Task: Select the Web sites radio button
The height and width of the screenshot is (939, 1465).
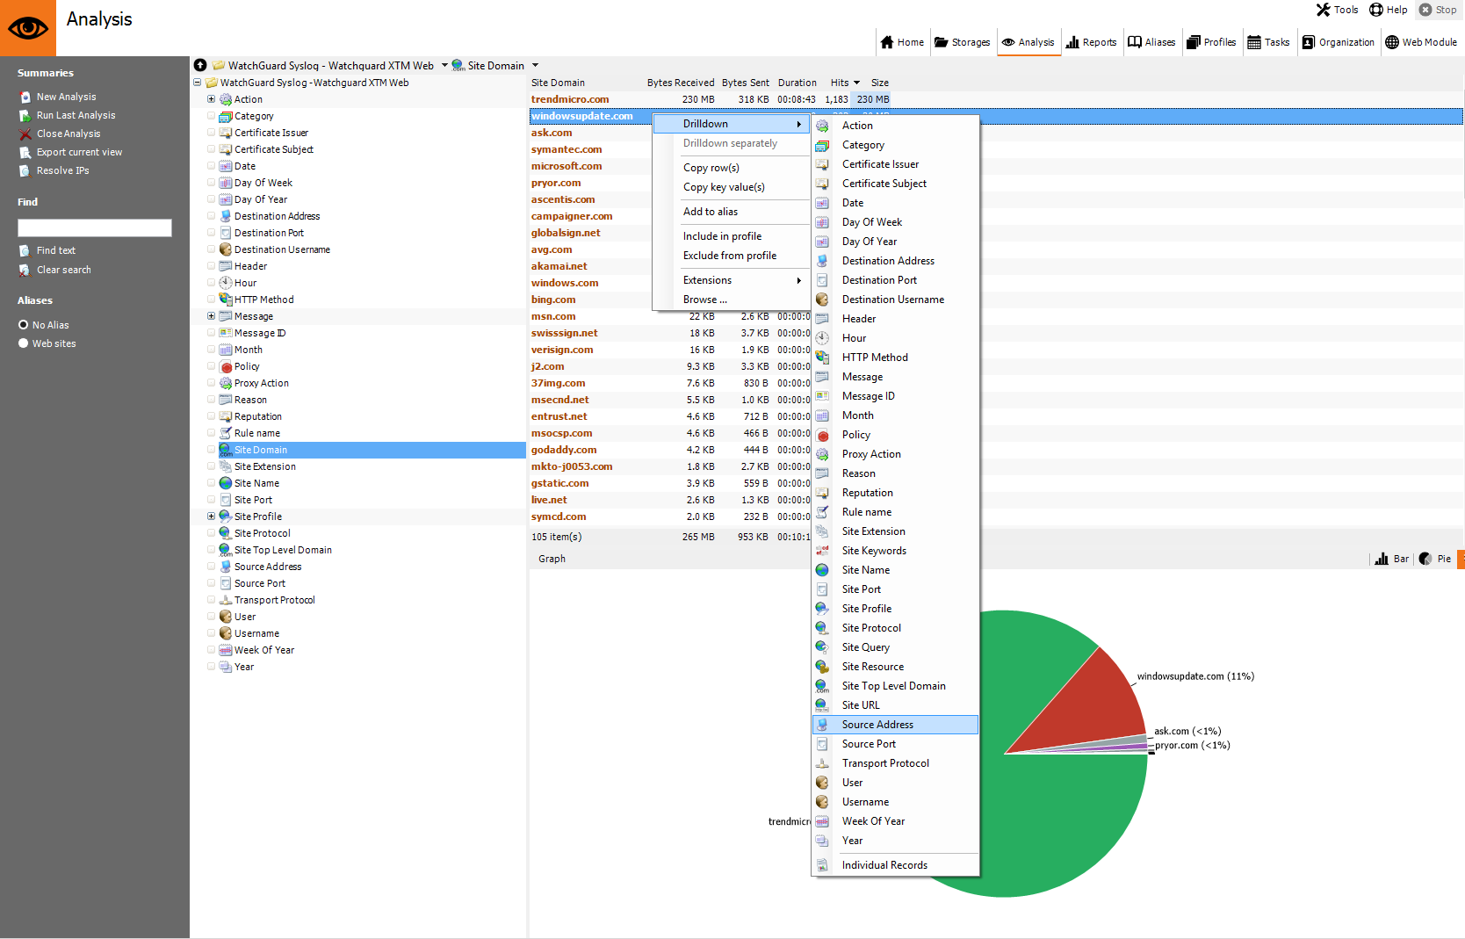Action: (x=24, y=343)
